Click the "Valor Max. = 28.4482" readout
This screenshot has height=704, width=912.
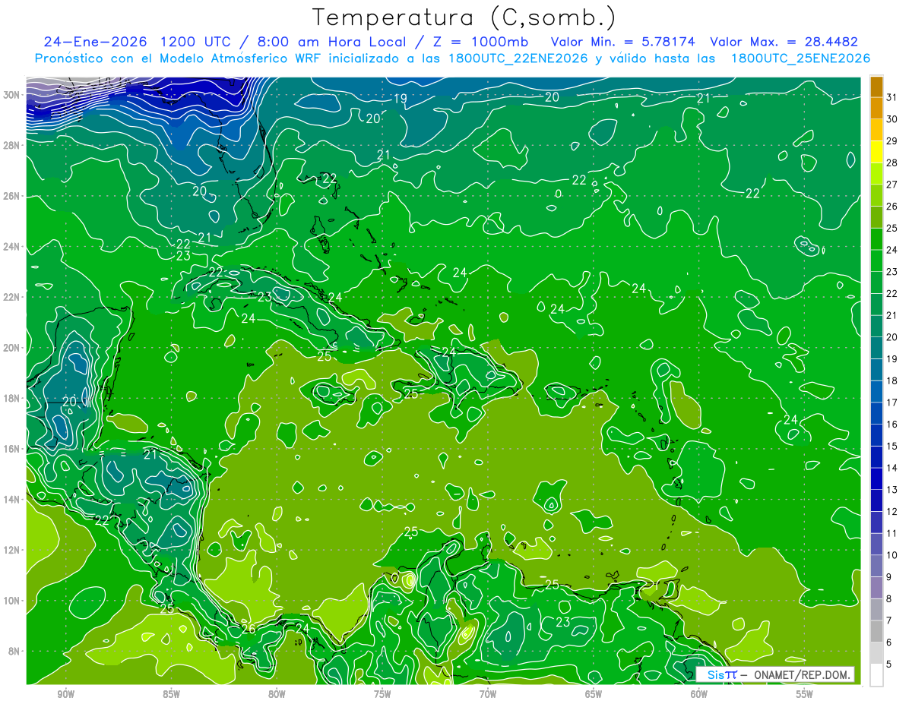pyautogui.click(x=784, y=42)
